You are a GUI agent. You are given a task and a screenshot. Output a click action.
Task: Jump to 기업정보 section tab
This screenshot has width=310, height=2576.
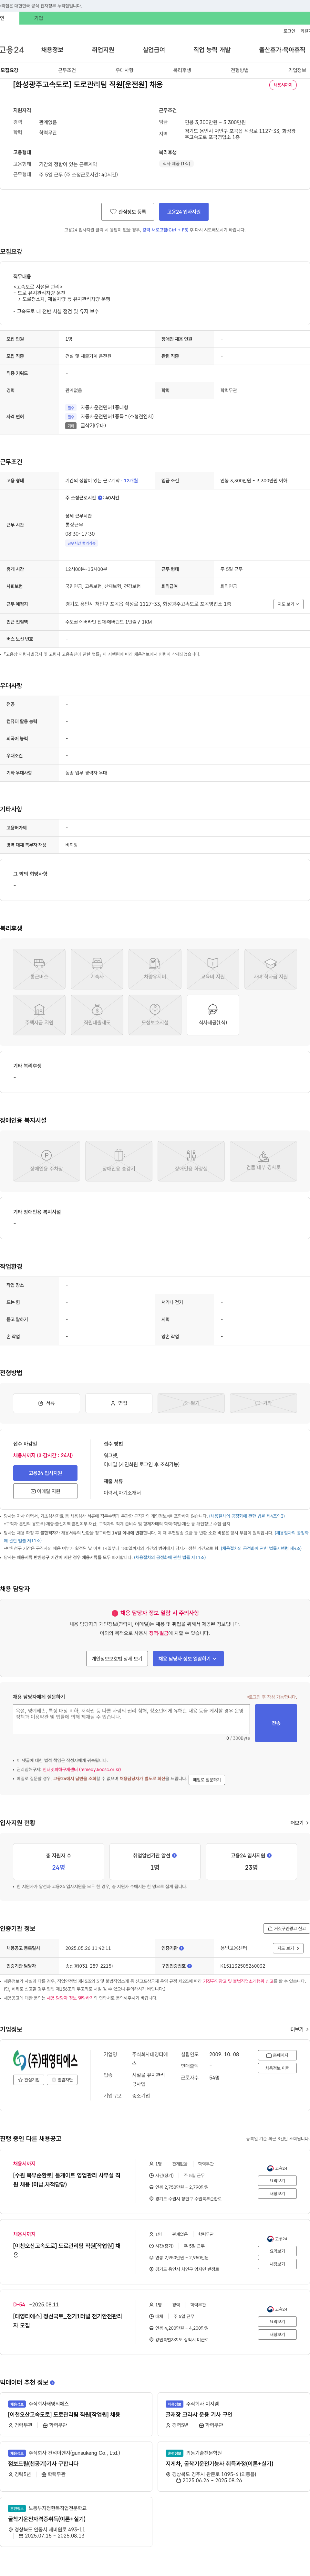[297, 70]
